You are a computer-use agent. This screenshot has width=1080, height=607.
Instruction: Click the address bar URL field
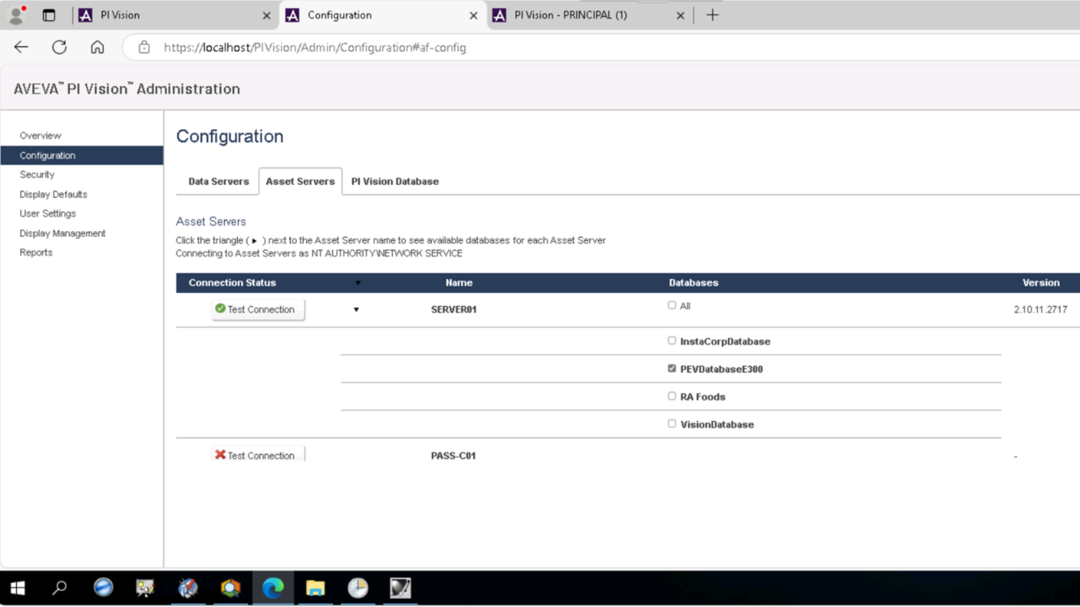click(x=315, y=47)
